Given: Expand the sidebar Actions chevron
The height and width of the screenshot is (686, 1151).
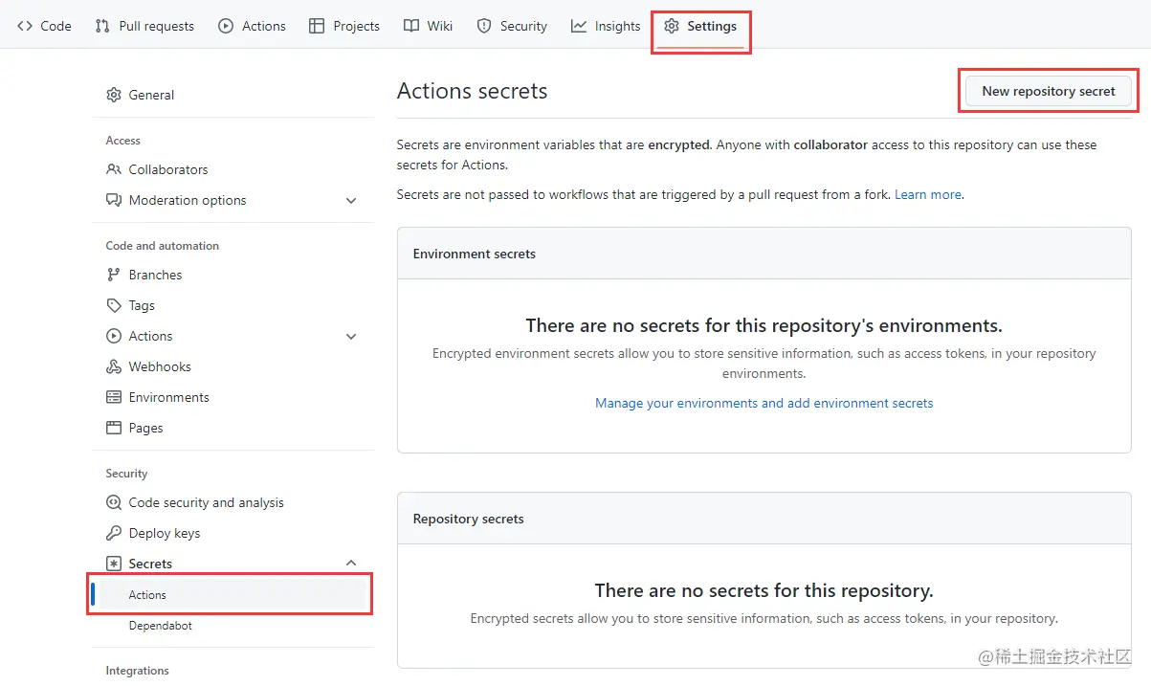Looking at the screenshot, I should click(351, 337).
